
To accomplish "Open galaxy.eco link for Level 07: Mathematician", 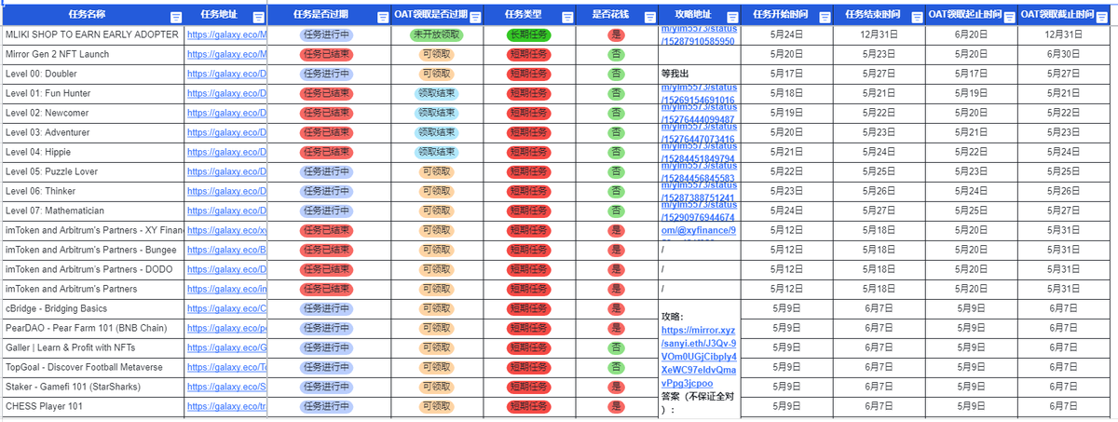I will pyautogui.click(x=226, y=211).
